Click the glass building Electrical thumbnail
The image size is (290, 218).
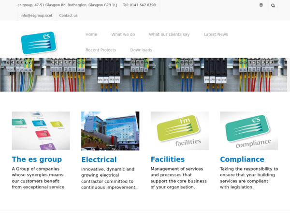(110, 131)
